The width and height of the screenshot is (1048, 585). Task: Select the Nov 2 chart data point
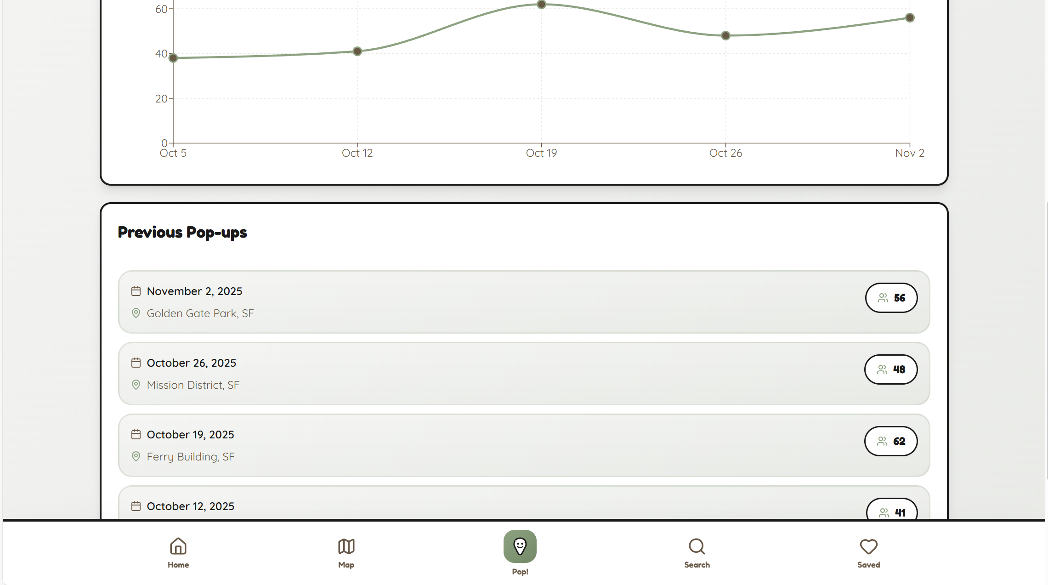[910, 18]
